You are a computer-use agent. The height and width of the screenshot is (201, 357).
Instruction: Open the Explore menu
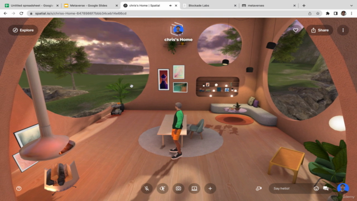pyautogui.click(x=23, y=30)
